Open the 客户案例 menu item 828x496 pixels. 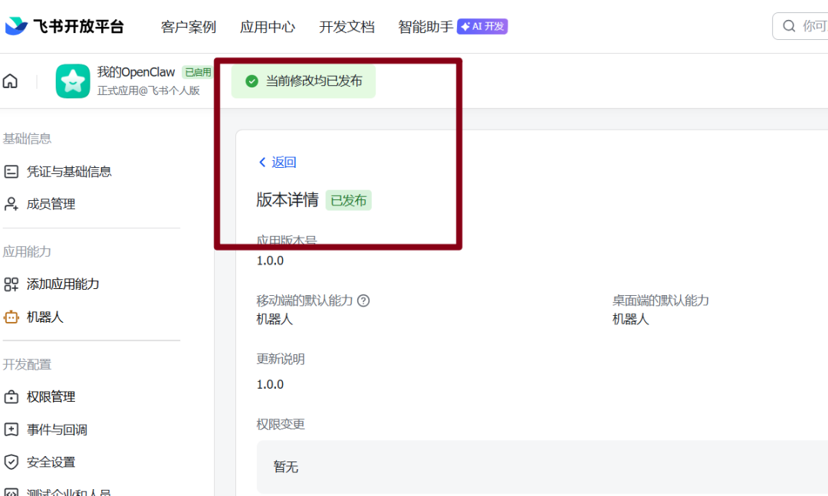(189, 27)
